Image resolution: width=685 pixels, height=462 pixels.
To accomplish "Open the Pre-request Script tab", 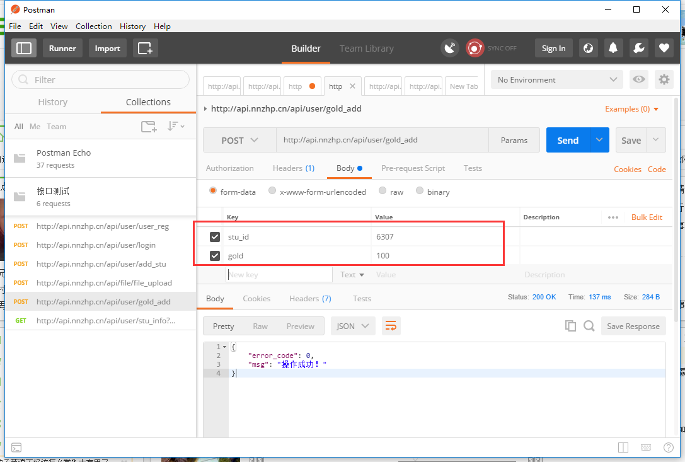I will [413, 168].
